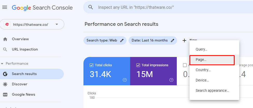The height and width of the screenshot is (108, 253).
Task: Click the Overview home icon
Action: [x=5, y=39]
